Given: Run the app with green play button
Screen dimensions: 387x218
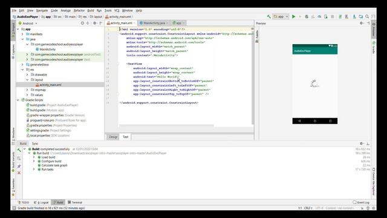Looking at the screenshot, I should pos(294,16).
